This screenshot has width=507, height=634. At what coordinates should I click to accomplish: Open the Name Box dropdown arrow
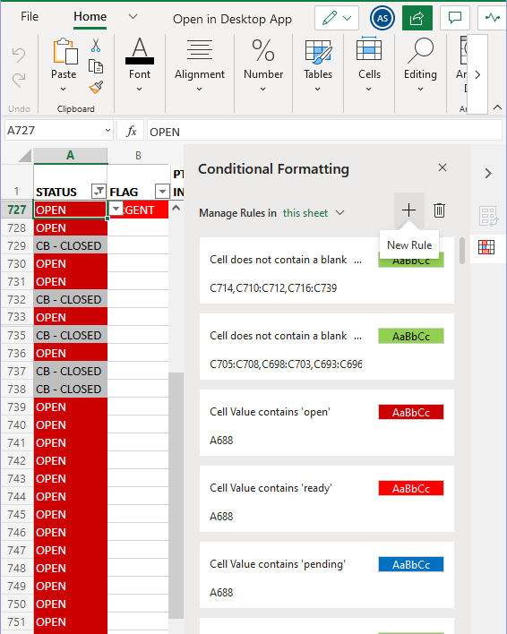point(107,131)
